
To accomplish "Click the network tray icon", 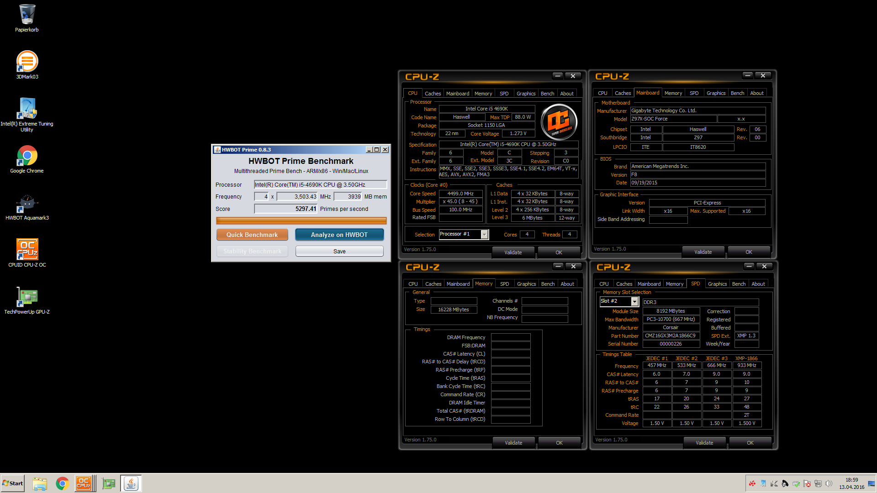I will point(818,483).
